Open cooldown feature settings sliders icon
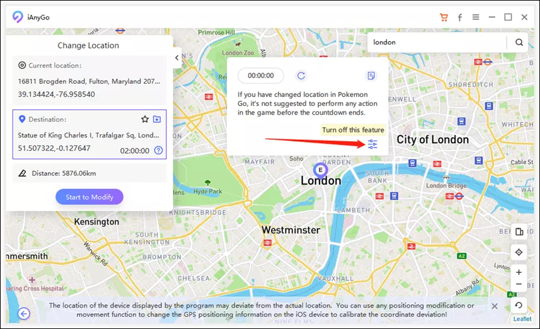 click(x=372, y=144)
